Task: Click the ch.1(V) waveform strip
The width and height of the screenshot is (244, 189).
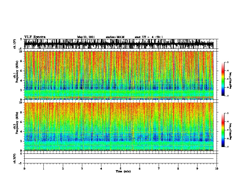Action: tap(120, 44)
